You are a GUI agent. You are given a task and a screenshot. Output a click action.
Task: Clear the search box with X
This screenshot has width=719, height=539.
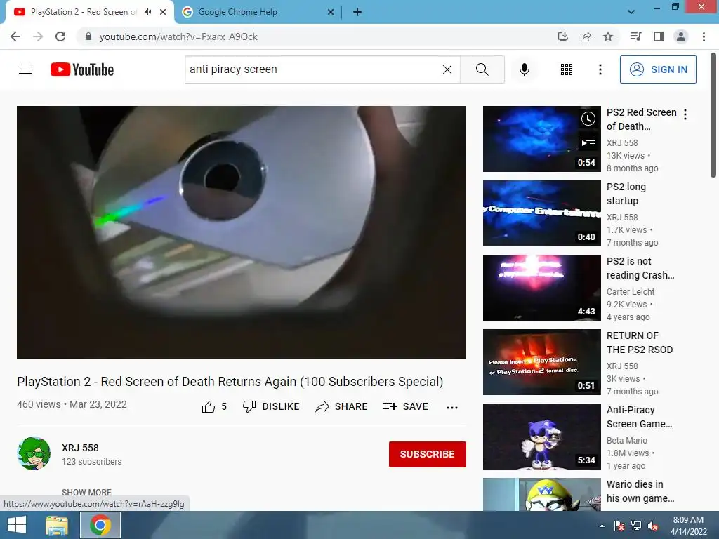(x=447, y=69)
